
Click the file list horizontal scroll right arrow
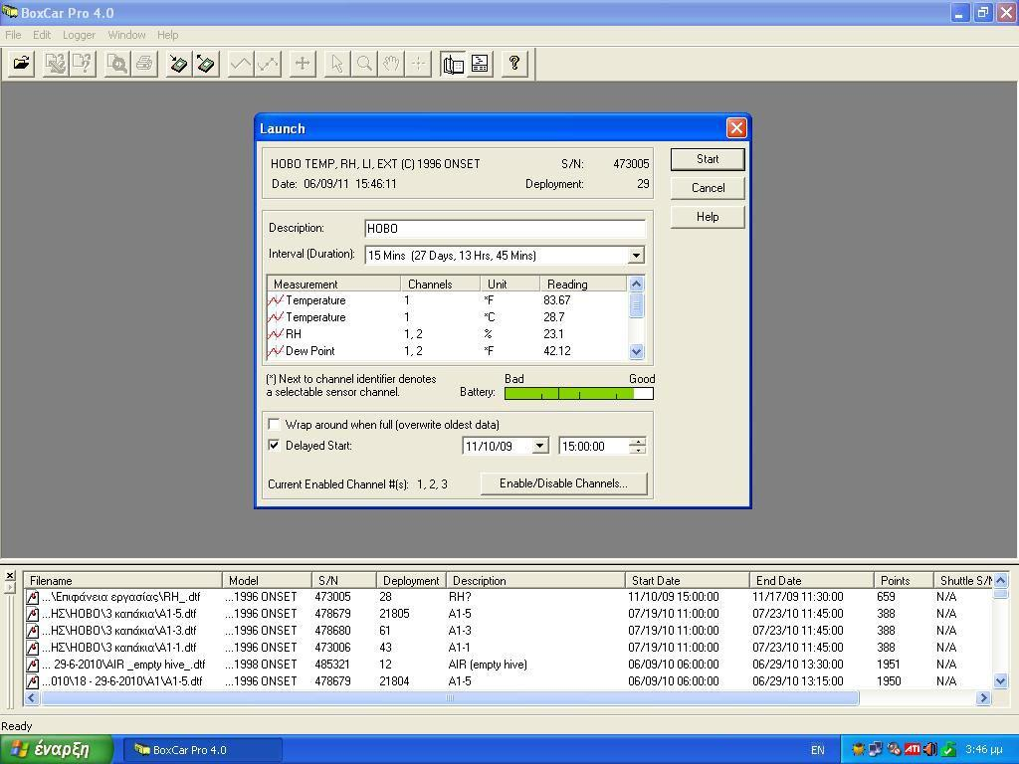(983, 698)
